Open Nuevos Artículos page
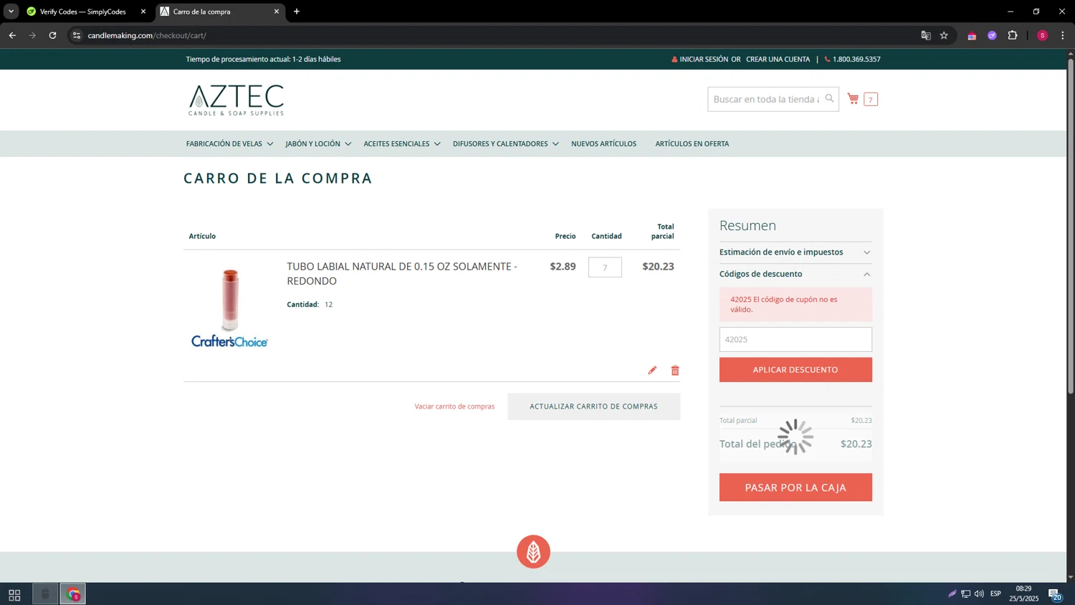Viewport: 1075px width, 605px height. 603,144
